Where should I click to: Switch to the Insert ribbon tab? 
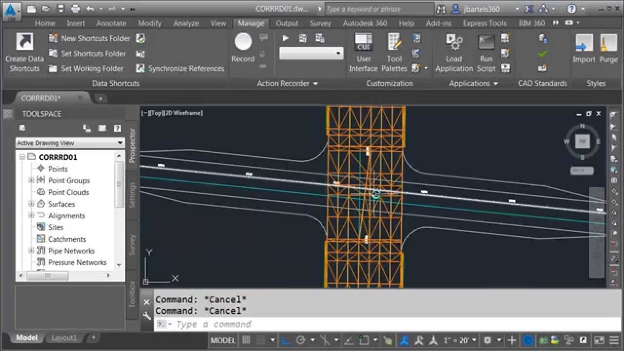click(76, 23)
